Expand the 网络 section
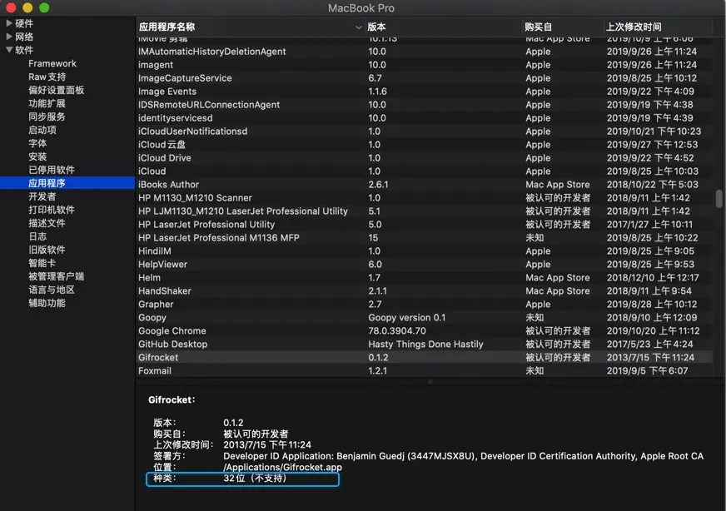The image size is (726, 511). pos(9,37)
